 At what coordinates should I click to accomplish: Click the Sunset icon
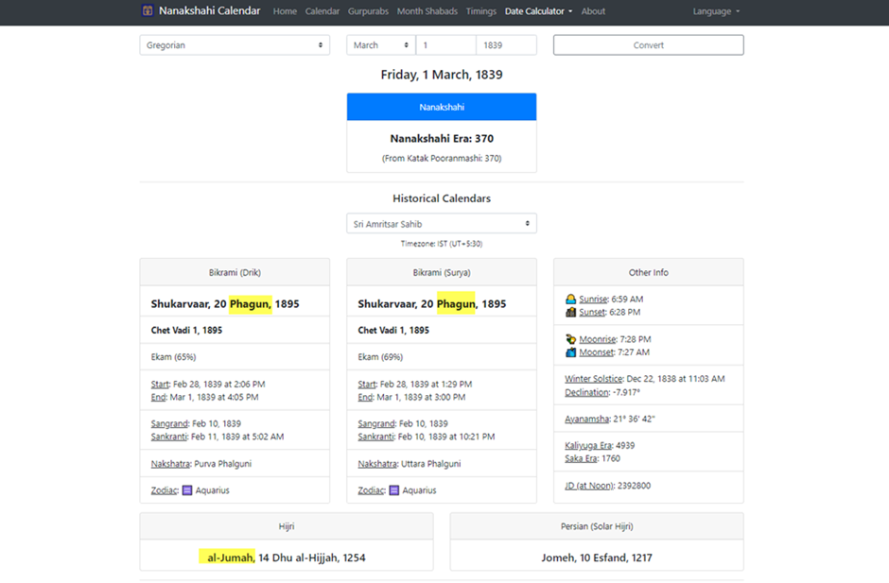[570, 312]
